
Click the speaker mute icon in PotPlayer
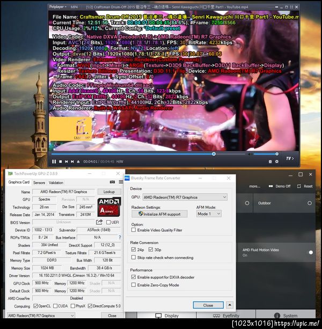click(250, 154)
